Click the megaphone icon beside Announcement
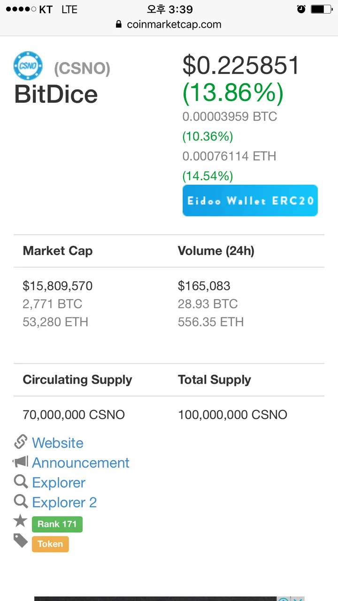This screenshot has width=338, height=601. [21, 462]
